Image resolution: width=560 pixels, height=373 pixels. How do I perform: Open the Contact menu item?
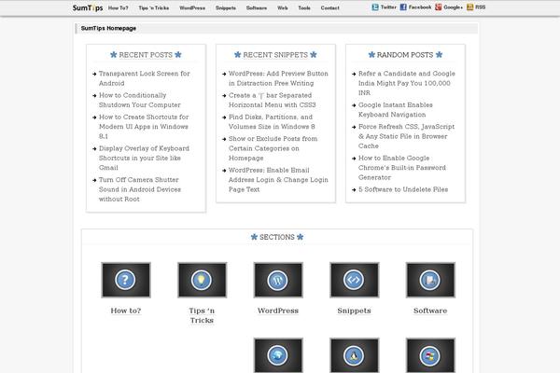330,7
